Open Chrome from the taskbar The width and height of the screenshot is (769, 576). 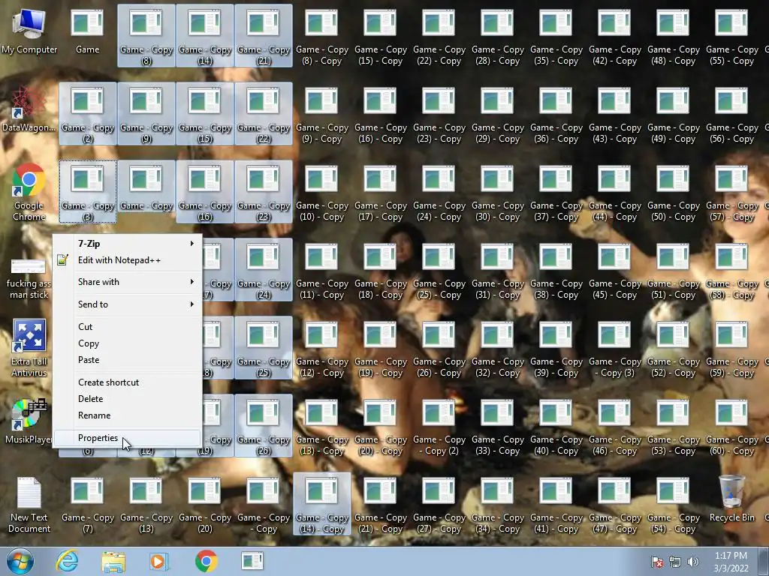click(206, 561)
